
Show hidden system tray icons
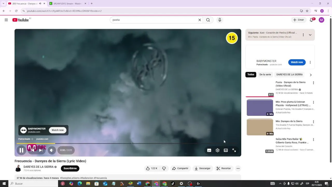pyautogui.click(x=280, y=184)
